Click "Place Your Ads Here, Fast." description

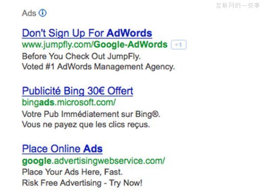tap(72, 172)
